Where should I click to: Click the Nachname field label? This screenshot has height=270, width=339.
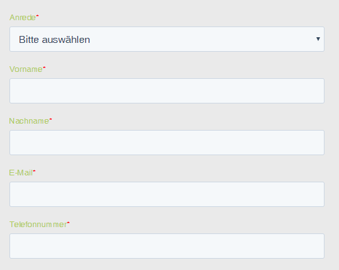click(29, 121)
